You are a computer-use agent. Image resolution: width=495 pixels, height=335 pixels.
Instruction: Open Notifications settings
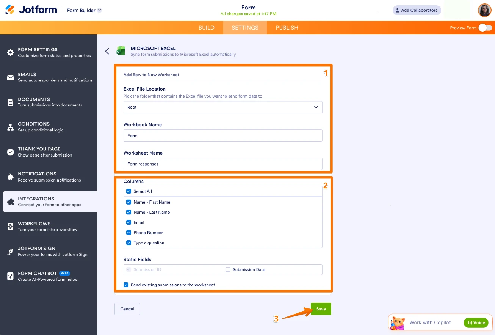pos(10,176)
